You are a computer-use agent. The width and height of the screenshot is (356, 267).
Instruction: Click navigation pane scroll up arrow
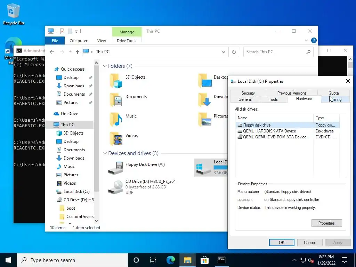pyautogui.click(x=97, y=63)
